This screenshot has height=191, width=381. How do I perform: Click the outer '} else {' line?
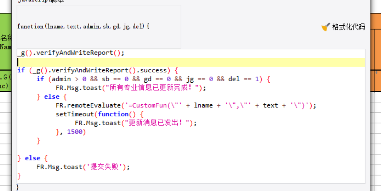pyautogui.click(x=33, y=158)
